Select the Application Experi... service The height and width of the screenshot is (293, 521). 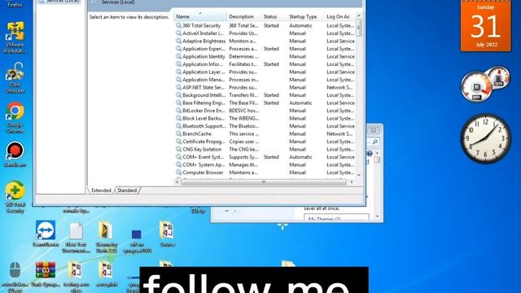tap(265, 49)
